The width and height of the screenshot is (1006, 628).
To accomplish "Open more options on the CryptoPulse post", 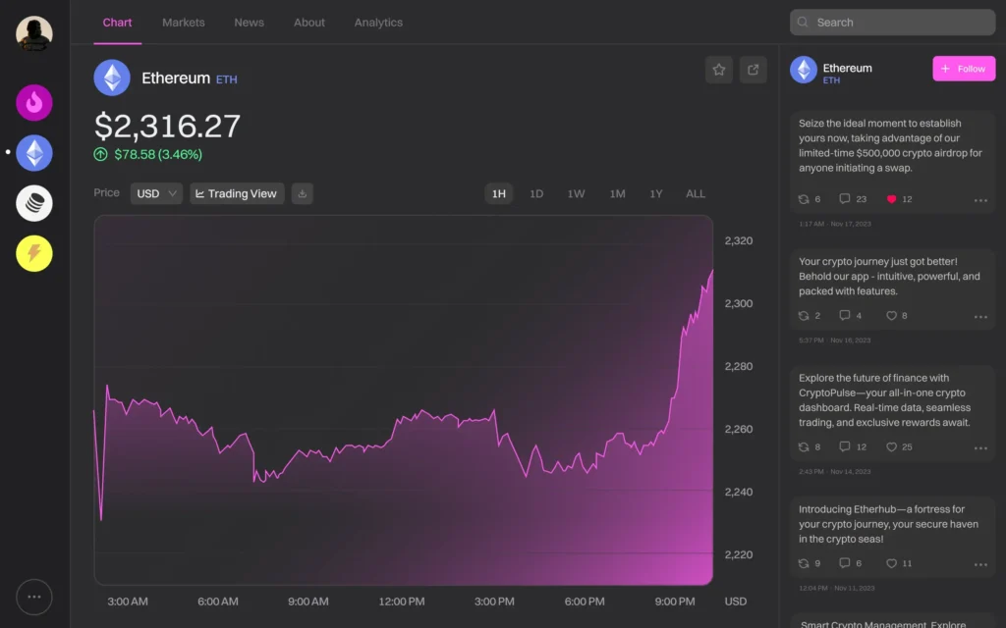I will [x=980, y=447].
